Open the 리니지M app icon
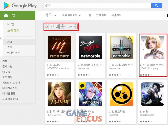This screenshot has height=125, width=168. [x=60, y=47]
